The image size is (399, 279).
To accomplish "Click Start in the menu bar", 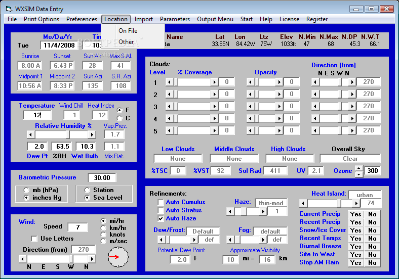I will tap(247, 19).
